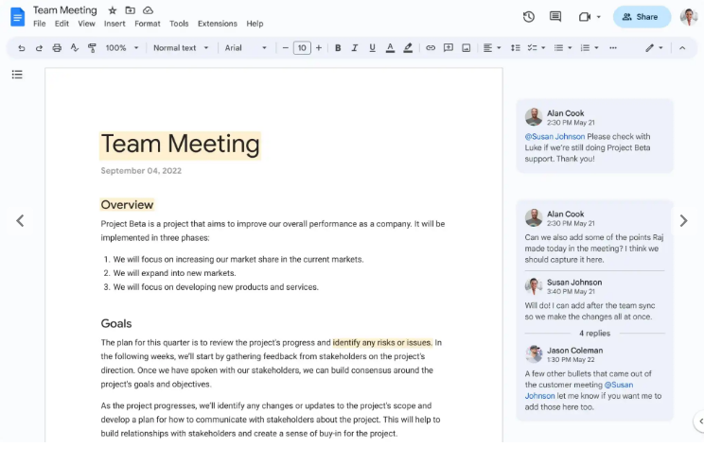Screen dimensions: 704x464
Task: Open the more toolbar options
Action: pos(613,48)
